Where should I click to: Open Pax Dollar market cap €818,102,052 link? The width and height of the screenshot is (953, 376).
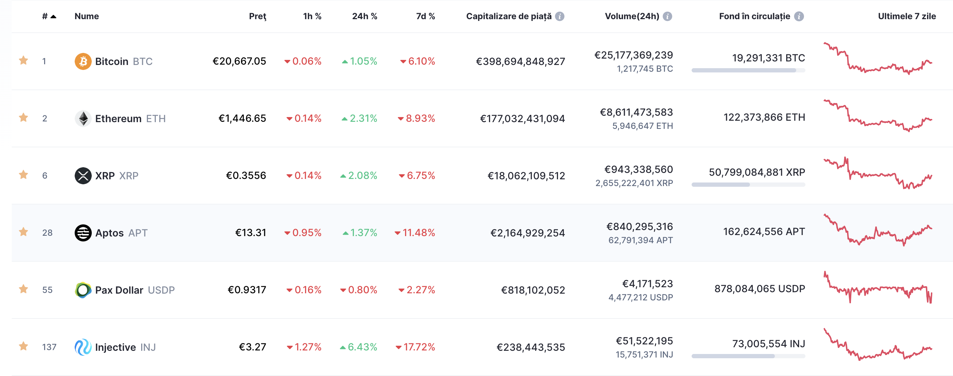[x=533, y=290]
